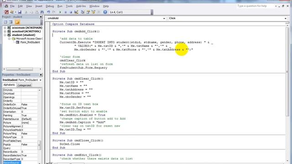292x164 pixels.
Task: Click the blue Help question-mark icon
Action: tap(105, 12)
